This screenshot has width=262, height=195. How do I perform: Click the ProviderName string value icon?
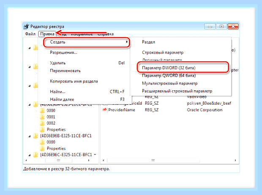coord(105,110)
